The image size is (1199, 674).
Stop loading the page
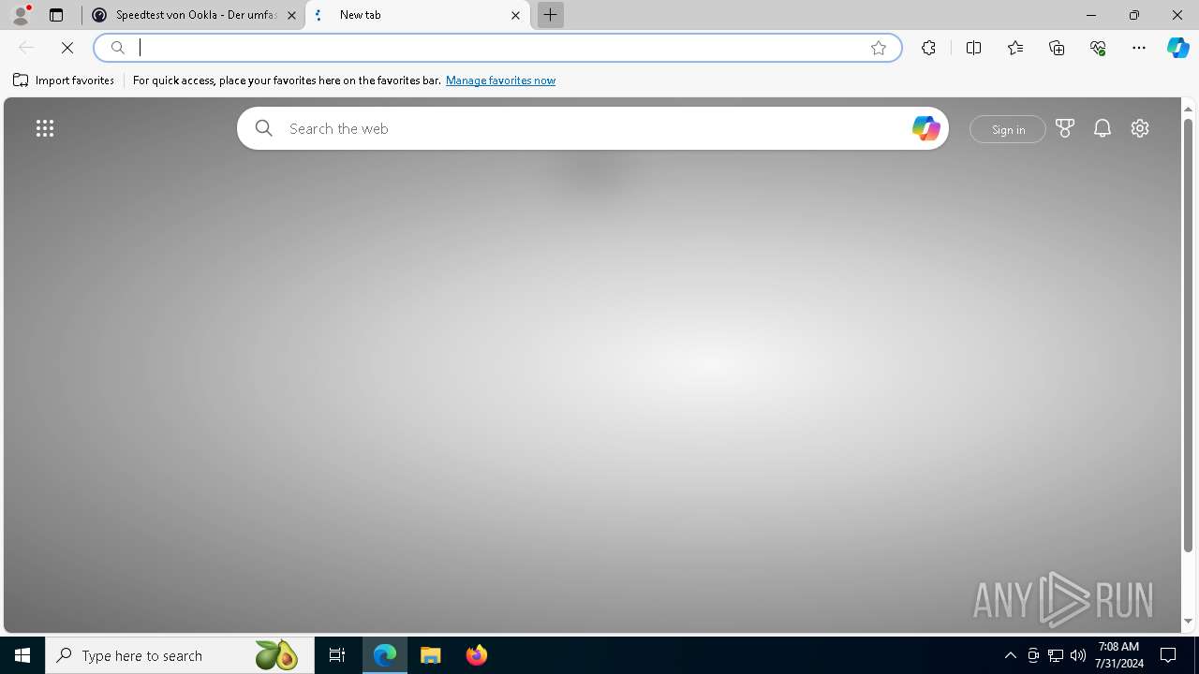pyautogui.click(x=67, y=48)
